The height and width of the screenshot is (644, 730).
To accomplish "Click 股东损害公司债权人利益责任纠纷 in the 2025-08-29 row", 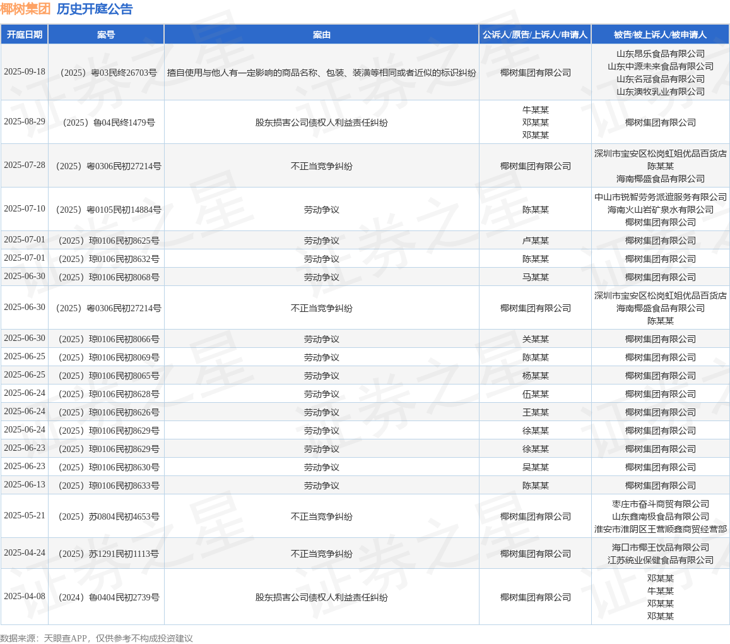I will point(321,122).
